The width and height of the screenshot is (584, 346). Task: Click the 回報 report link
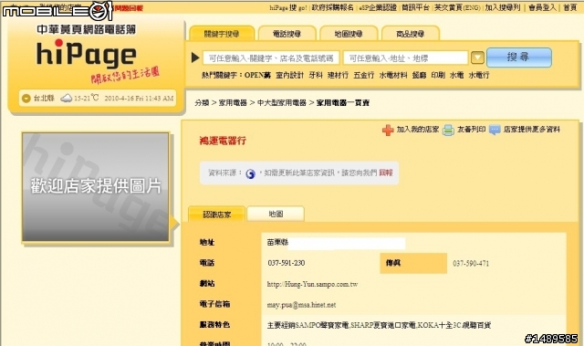click(386, 173)
